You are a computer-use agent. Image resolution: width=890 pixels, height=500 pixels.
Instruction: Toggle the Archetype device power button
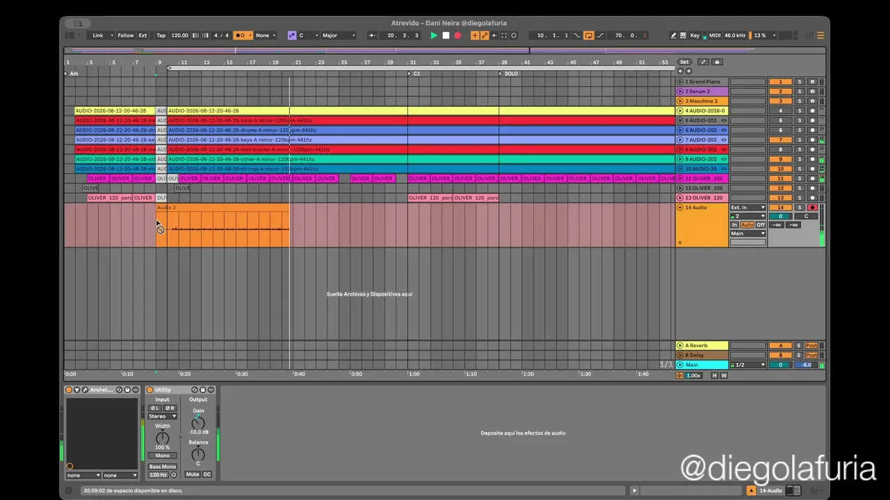[x=69, y=390]
